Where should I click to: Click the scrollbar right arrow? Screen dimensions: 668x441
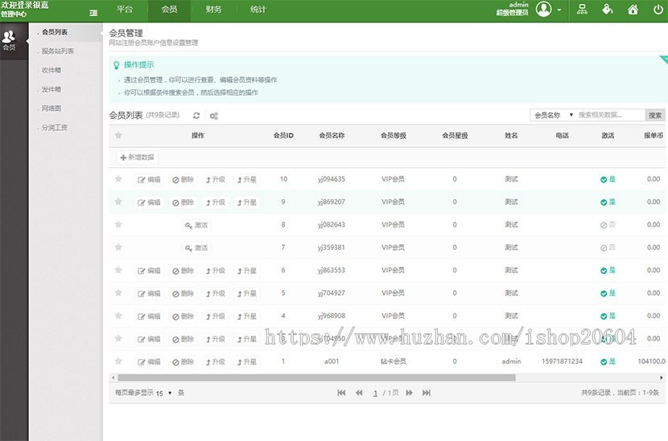coord(662,378)
